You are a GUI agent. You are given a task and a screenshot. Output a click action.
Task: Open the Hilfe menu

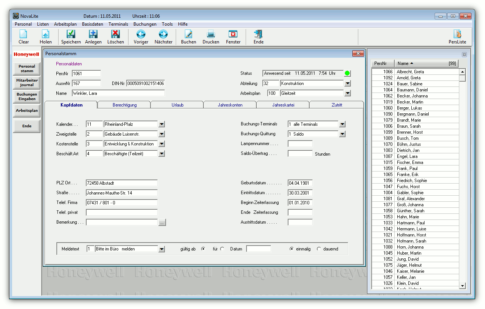[x=183, y=24]
